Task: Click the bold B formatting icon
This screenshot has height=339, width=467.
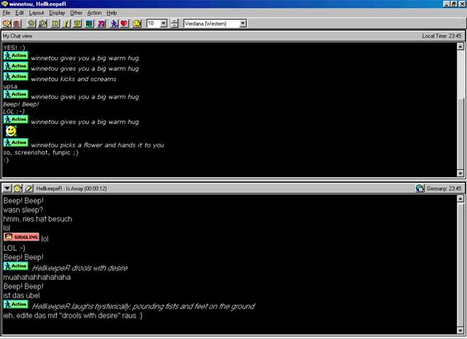Action: [x=55, y=23]
